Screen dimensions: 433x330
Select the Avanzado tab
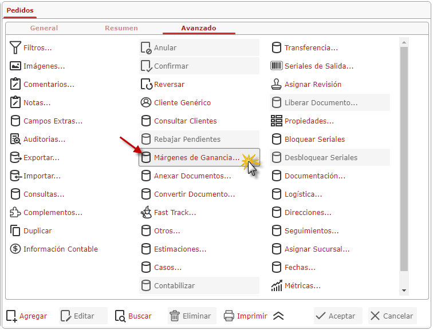coord(199,28)
